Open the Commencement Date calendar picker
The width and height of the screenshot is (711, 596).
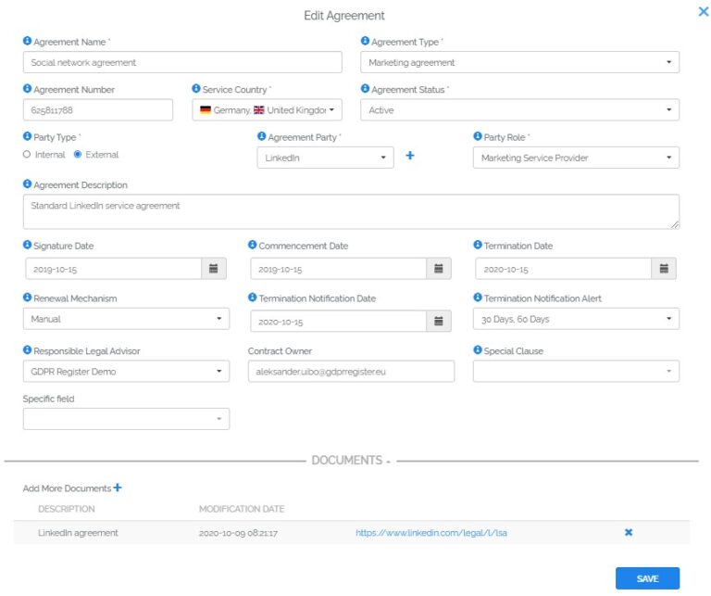click(438, 269)
